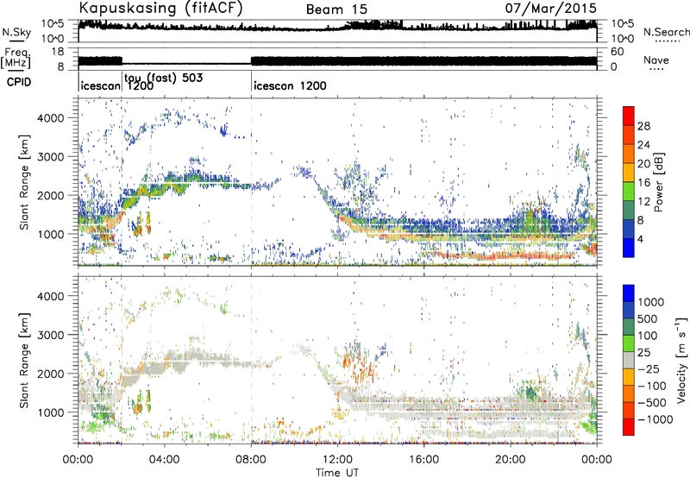
Task: Select the light green Power colorbar segment
Action: (x=629, y=192)
